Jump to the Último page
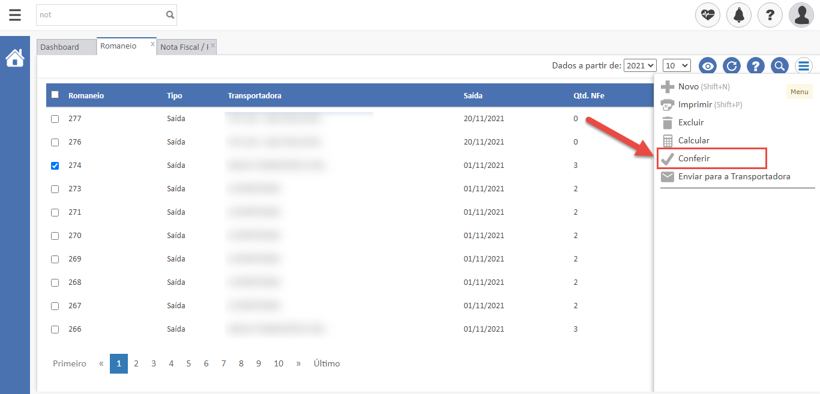Viewport: 820px width, 394px height. coord(327,363)
